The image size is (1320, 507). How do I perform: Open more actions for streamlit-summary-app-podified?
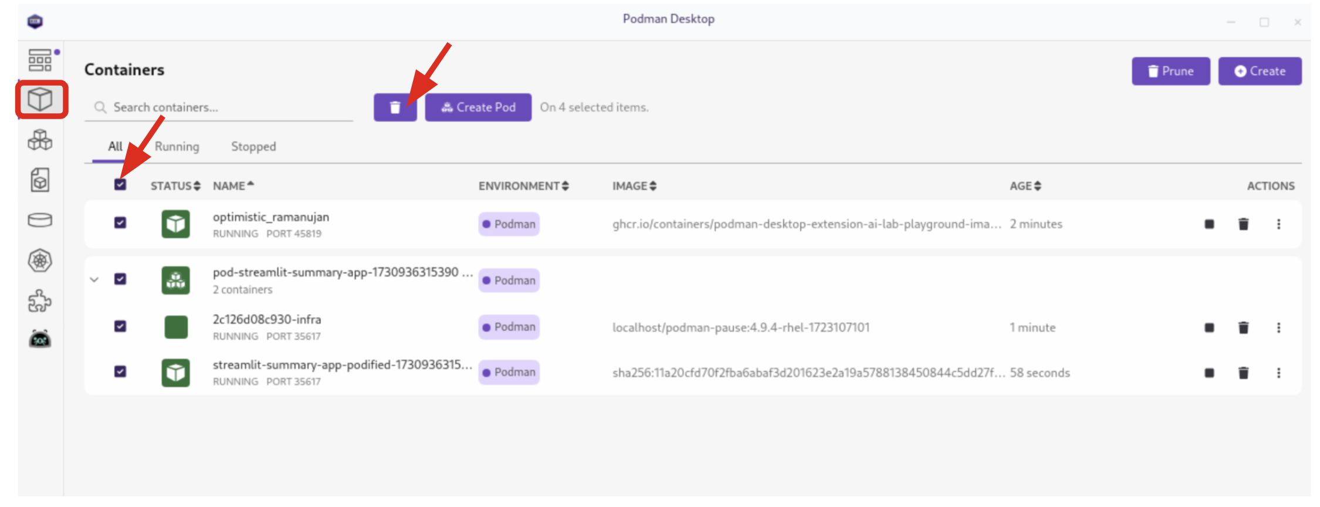(x=1278, y=373)
